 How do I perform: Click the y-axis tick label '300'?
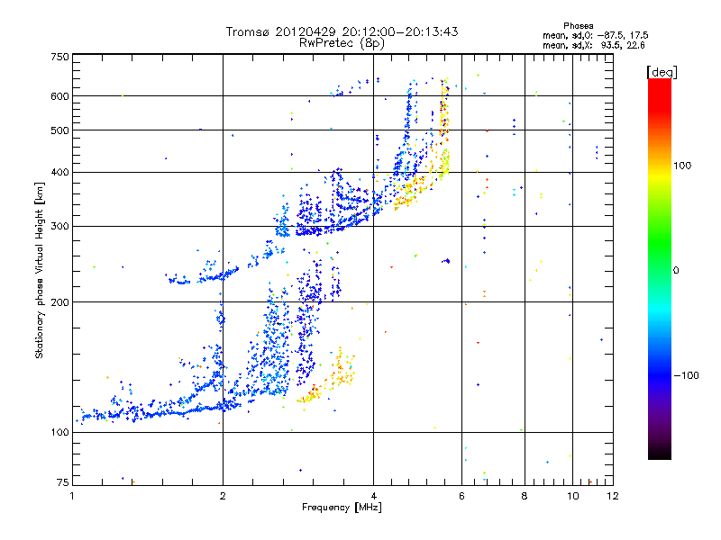pos(59,227)
